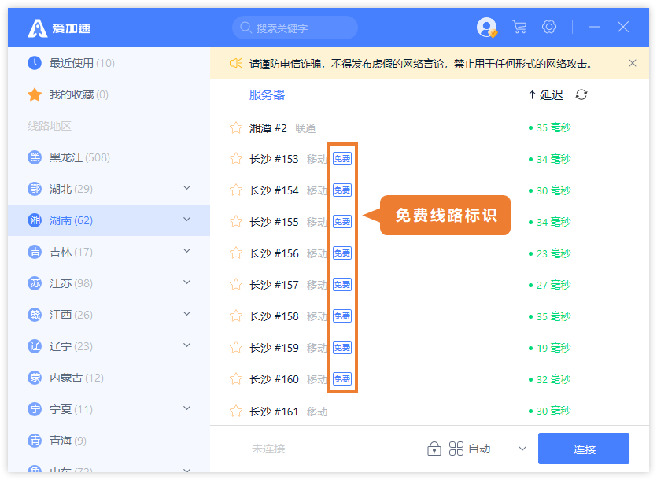Open the shopping cart
This screenshot has height=480, width=657.
[x=519, y=27]
